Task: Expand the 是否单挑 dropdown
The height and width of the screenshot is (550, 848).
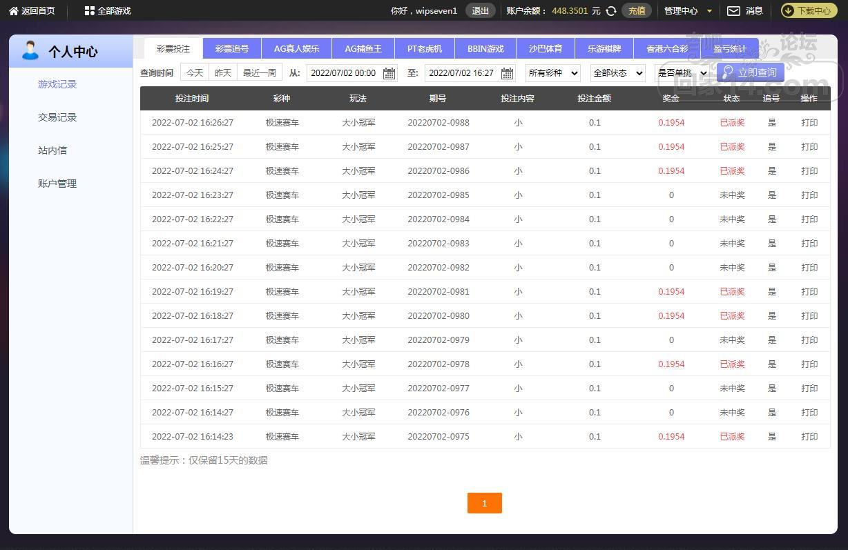Action: 682,73
